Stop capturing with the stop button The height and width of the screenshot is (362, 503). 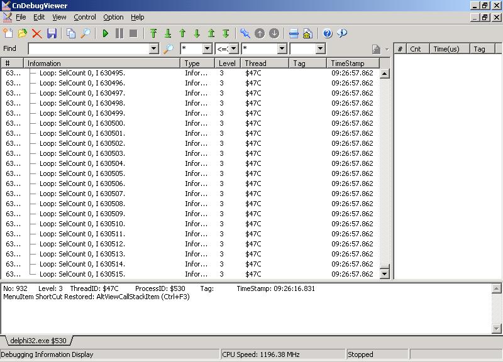coord(133,33)
